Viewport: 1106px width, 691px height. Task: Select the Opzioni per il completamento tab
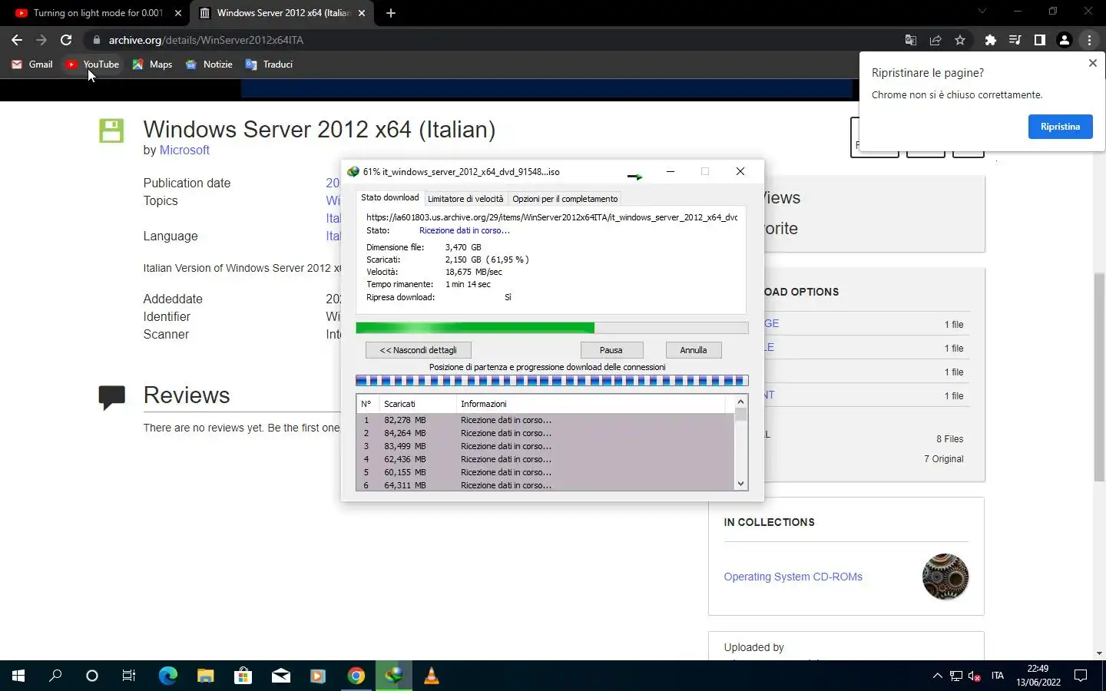[x=565, y=199]
